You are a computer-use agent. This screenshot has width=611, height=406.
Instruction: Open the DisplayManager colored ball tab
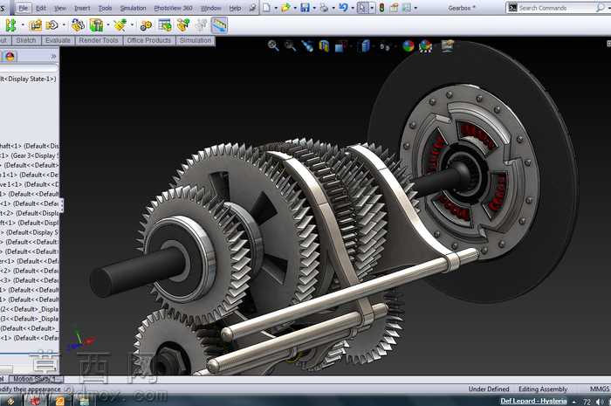(x=10, y=57)
